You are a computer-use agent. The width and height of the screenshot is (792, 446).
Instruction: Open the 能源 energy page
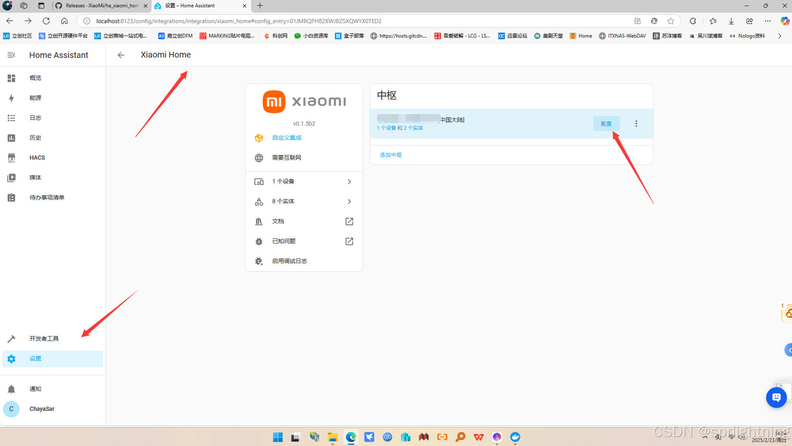pyautogui.click(x=53, y=98)
